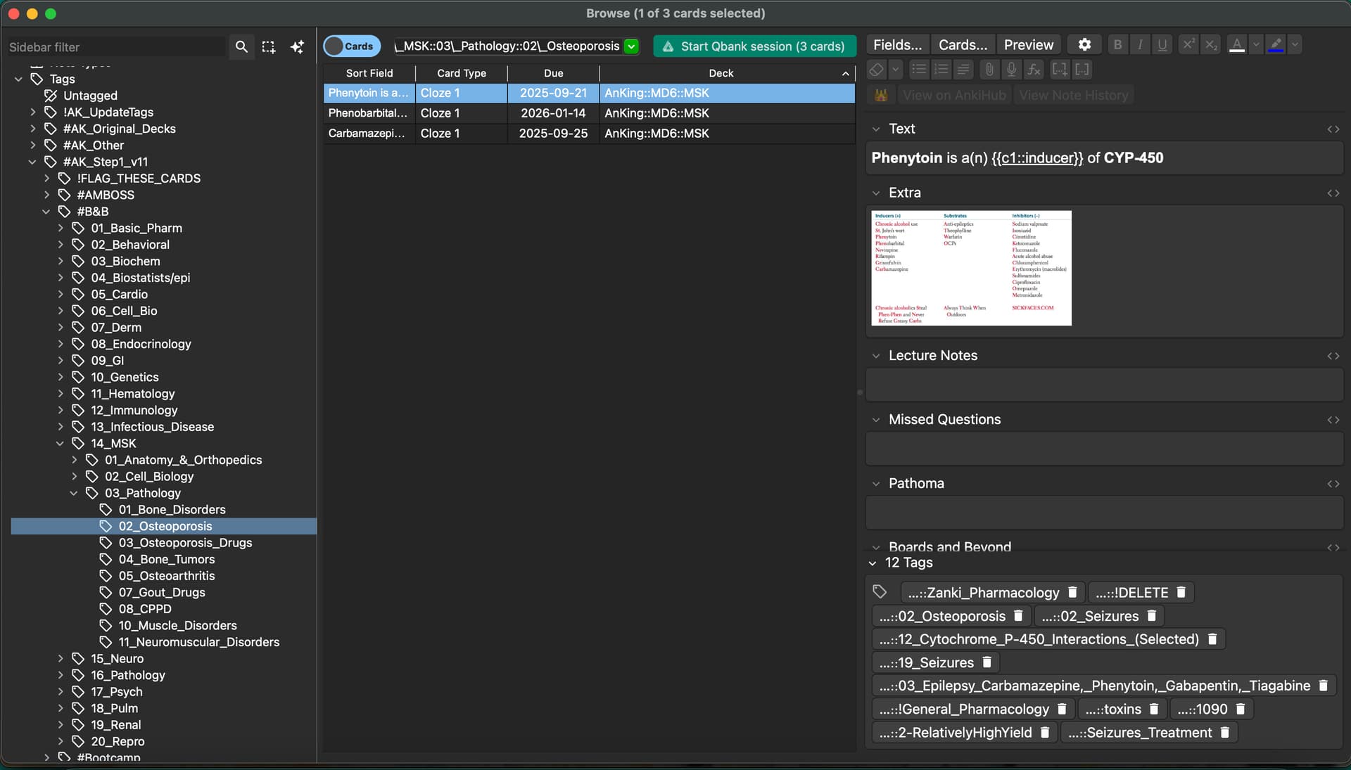Click the attach file paperclip icon

coord(989,69)
